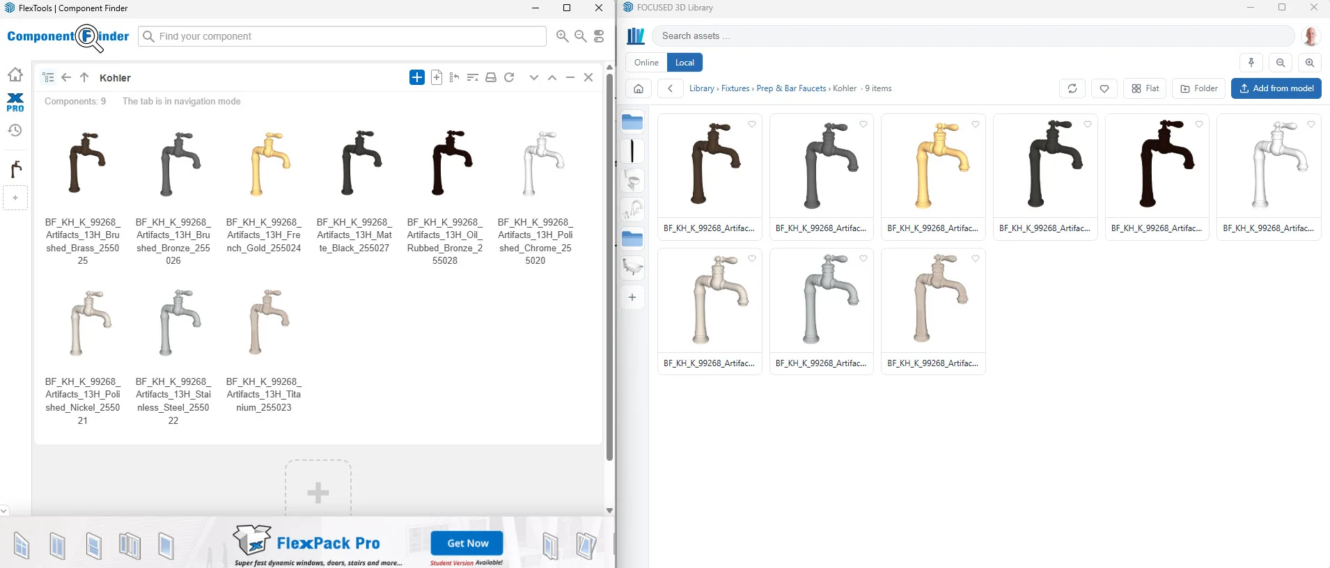
Task: Zoom out thumbnails in Component Finder
Action: pos(581,36)
